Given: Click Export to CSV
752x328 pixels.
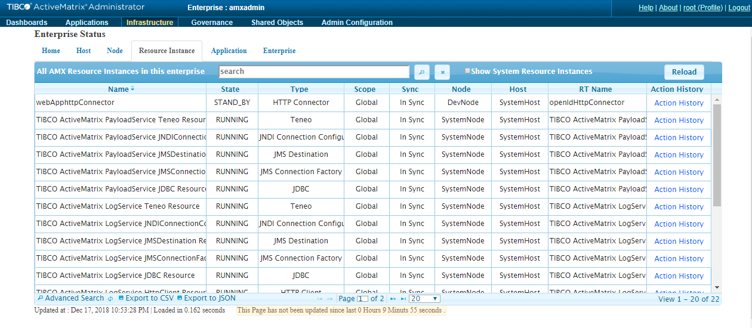Looking at the screenshot, I should (146, 298).
